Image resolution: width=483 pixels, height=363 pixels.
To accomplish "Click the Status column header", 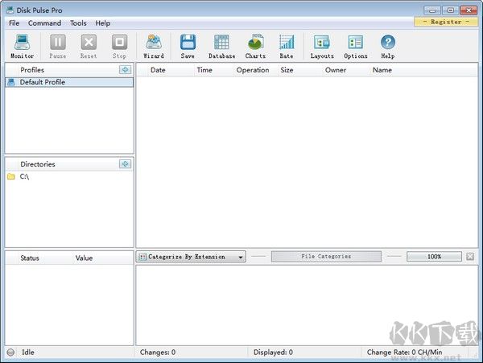I will point(30,258).
